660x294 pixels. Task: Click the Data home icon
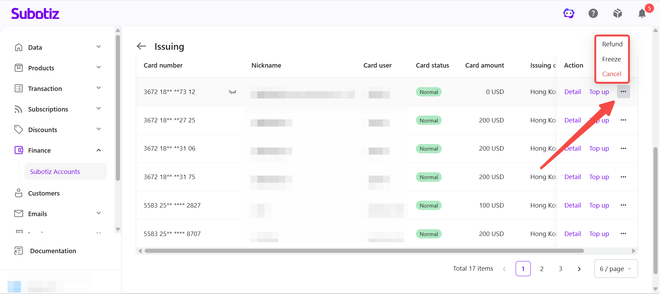click(19, 47)
